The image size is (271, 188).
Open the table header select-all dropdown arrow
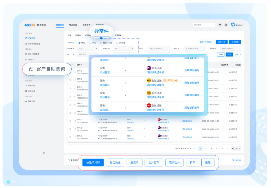pos(72,65)
